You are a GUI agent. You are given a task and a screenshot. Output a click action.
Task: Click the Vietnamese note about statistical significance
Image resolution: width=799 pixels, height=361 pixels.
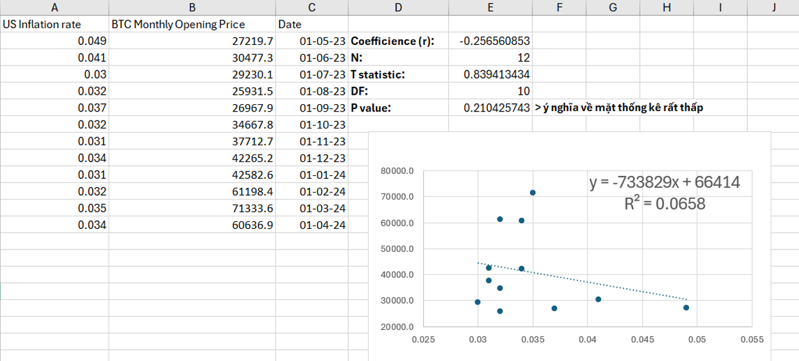619,108
